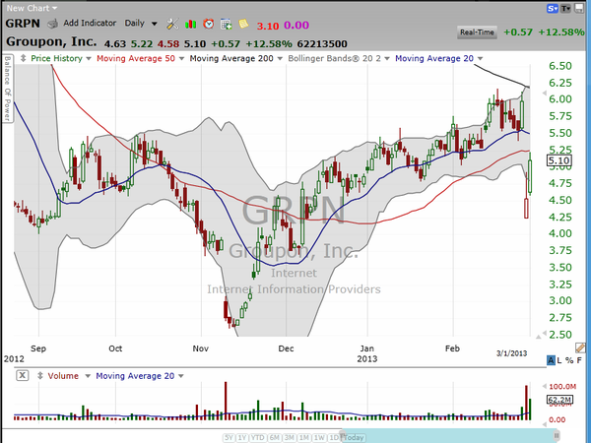Toggle arithmetic scale A button
Viewport: 591px width, 443px height.
pos(551,360)
